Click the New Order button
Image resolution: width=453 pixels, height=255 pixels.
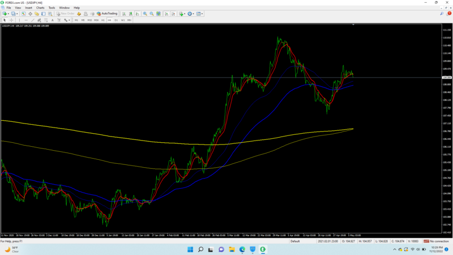coord(65,14)
